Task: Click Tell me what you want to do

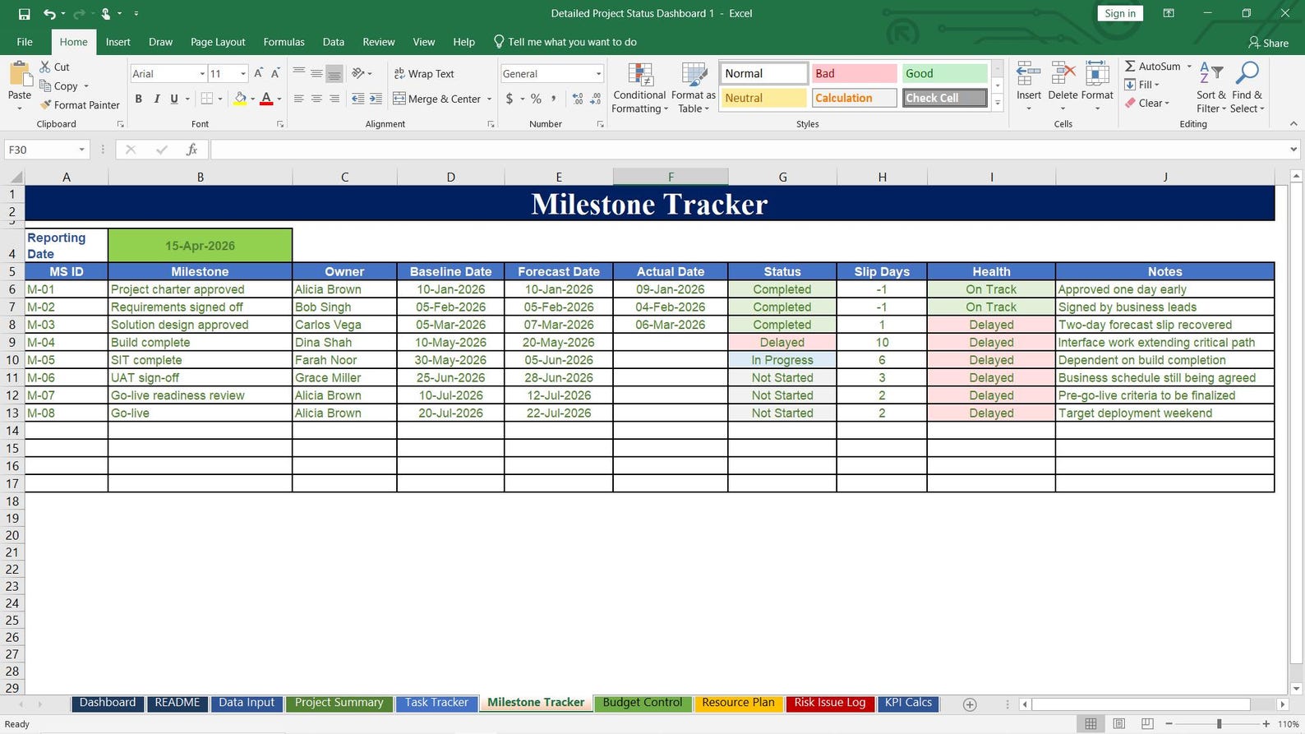Action: click(565, 42)
